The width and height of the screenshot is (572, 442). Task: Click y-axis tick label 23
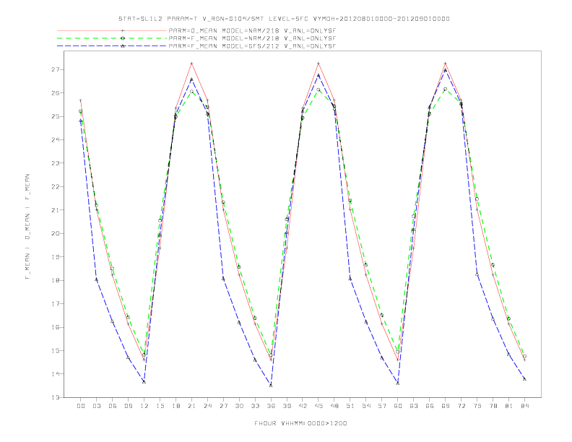click(x=56, y=163)
